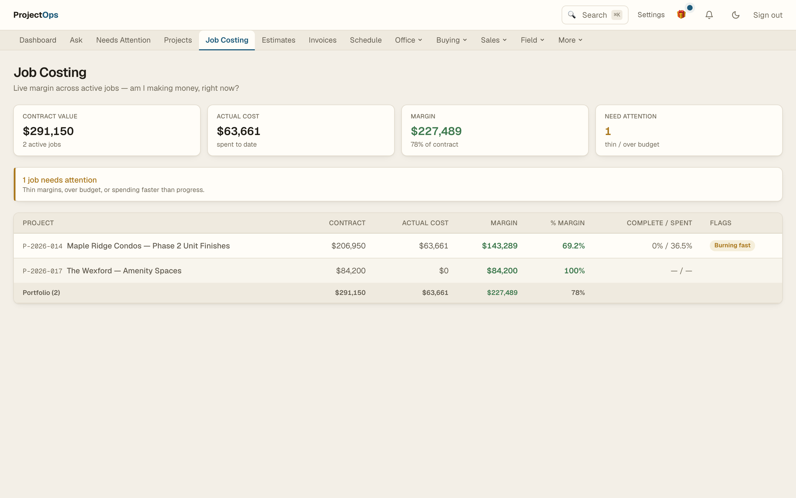Click the Actual Cost summary card
Image resolution: width=796 pixels, height=498 pixels.
pos(301,130)
